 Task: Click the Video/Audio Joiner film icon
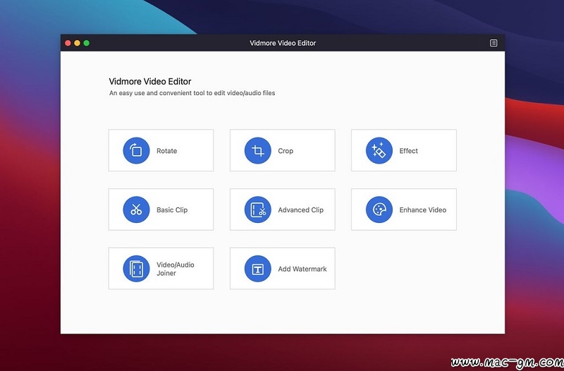(x=136, y=269)
